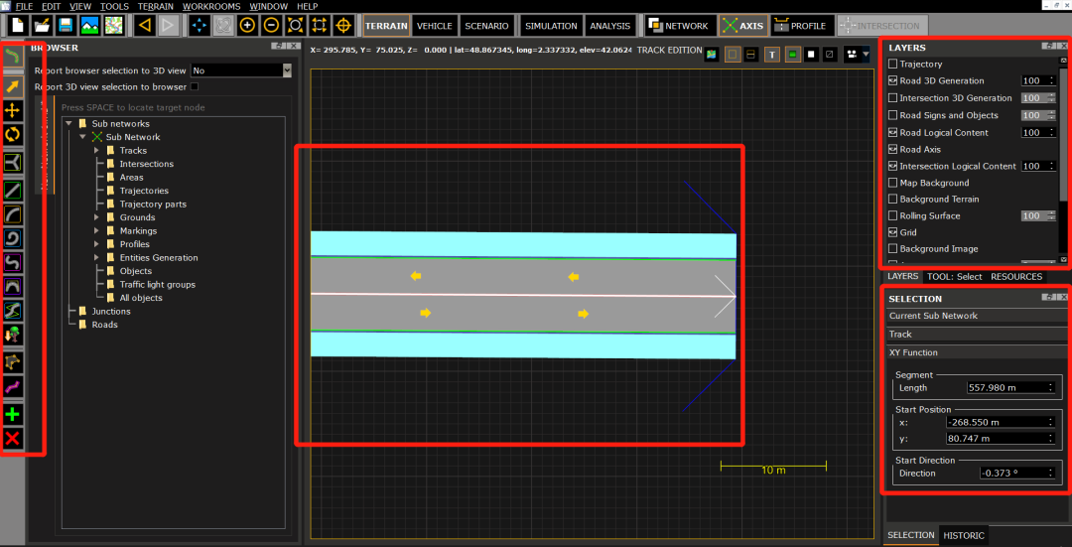The height and width of the screenshot is (547, 1072).
Task: Enable the Map Background layer
Action: click(x=892, y=183)
